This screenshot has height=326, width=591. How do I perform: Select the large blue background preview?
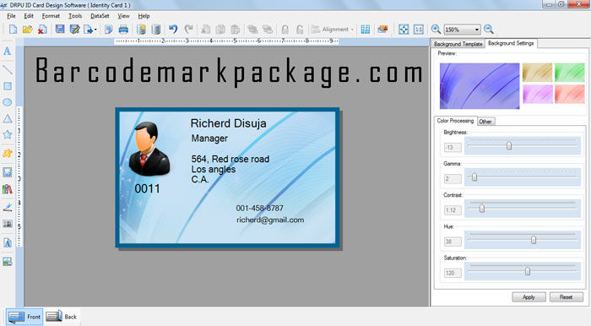480,86
